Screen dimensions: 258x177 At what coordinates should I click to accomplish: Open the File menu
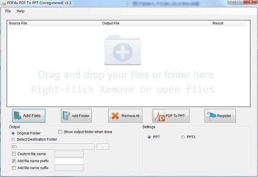pos(8,11)
